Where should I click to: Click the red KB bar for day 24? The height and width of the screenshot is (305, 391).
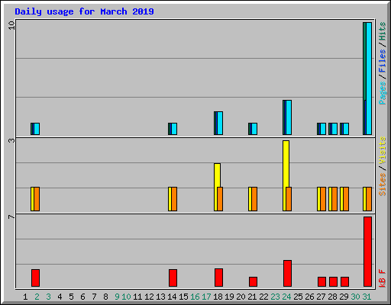pos(287,273)
